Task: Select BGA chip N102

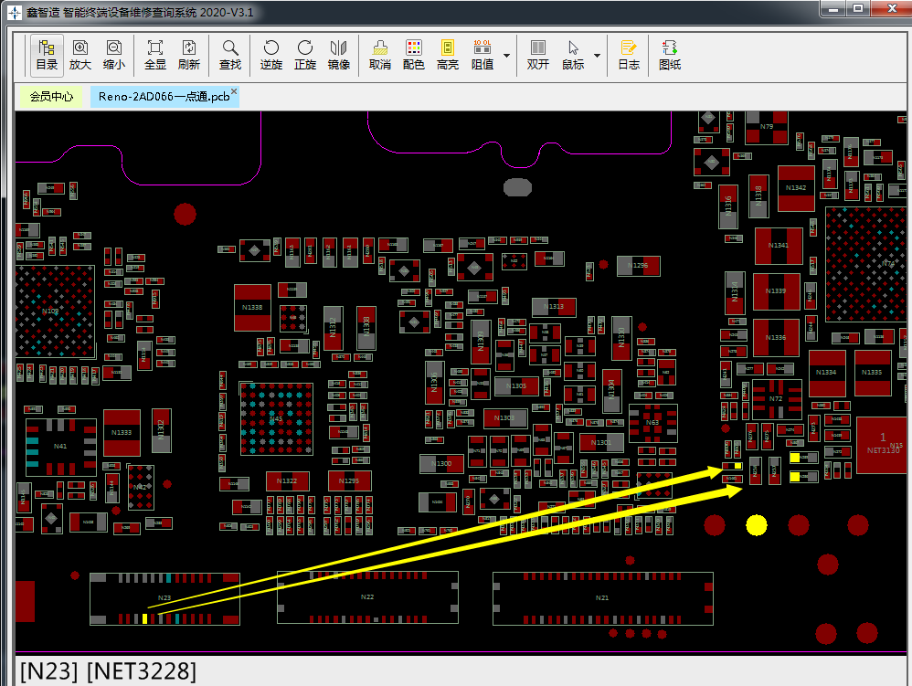Action: pos(54,311)
